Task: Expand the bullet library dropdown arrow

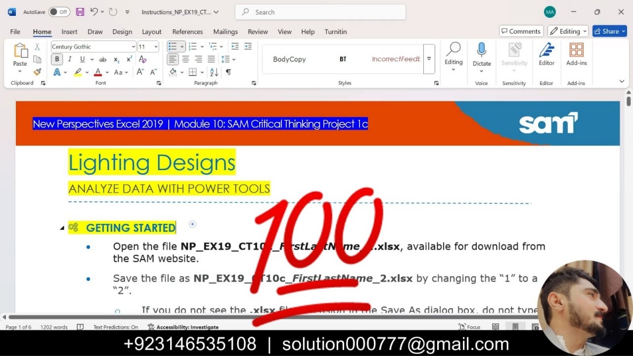Action: (x=182, y=46)
